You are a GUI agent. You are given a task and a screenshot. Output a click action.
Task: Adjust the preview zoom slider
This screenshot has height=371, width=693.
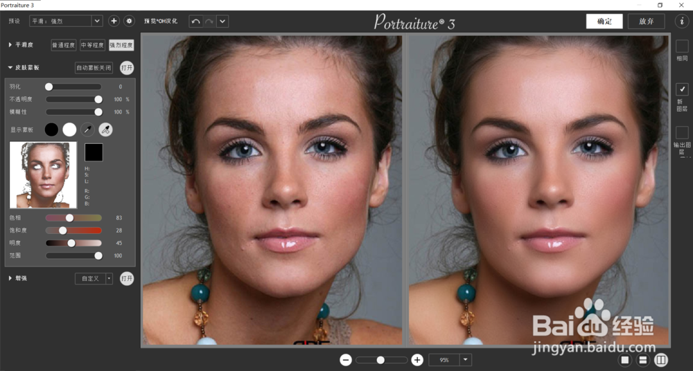pos(381,360)
